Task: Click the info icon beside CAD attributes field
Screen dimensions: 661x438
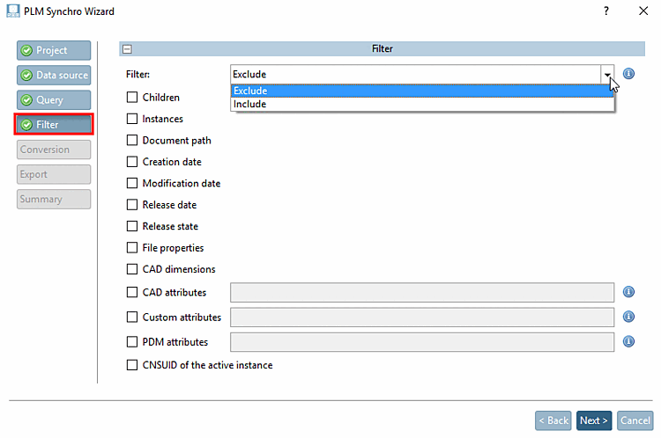Action: click(x=629, y=292)
